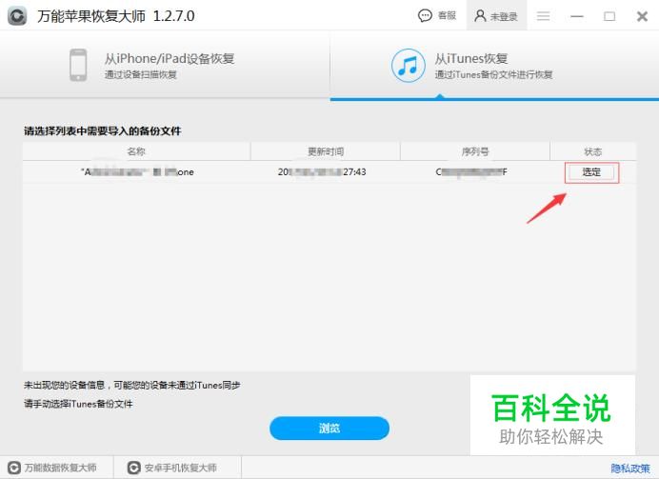The width and height of the screenshot is (659, 479).
Task: Click the 序列号 column header
Action: tap(475, 151)
